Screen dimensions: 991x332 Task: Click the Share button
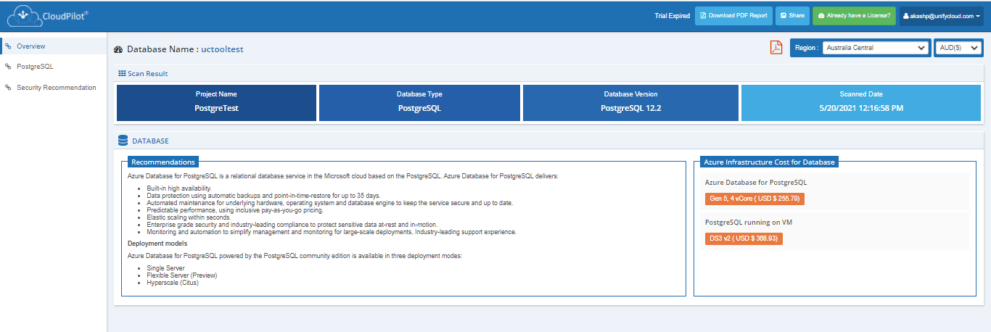coord(792,15)
